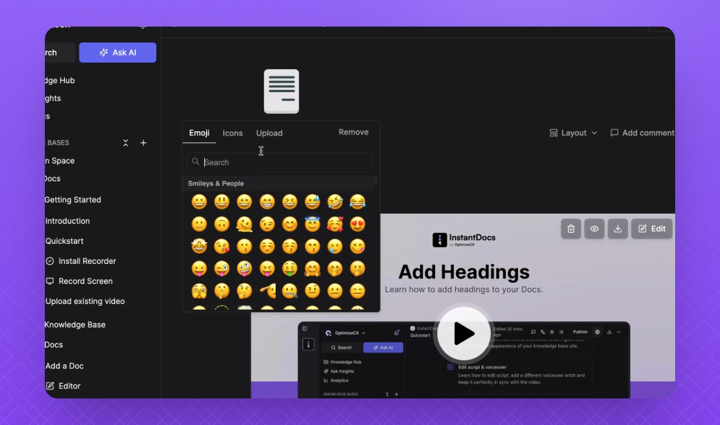Open the Knowledge Base section
720x425 pixels.
tap(75, 325)
